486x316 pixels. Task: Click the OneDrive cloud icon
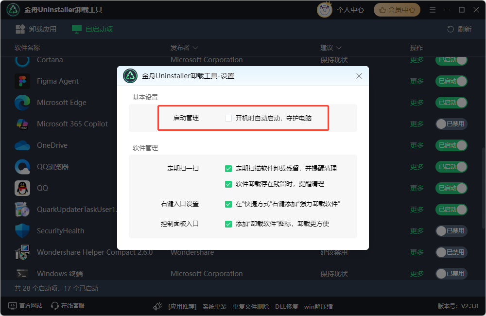pyautogui.click(x=22, y=145)
